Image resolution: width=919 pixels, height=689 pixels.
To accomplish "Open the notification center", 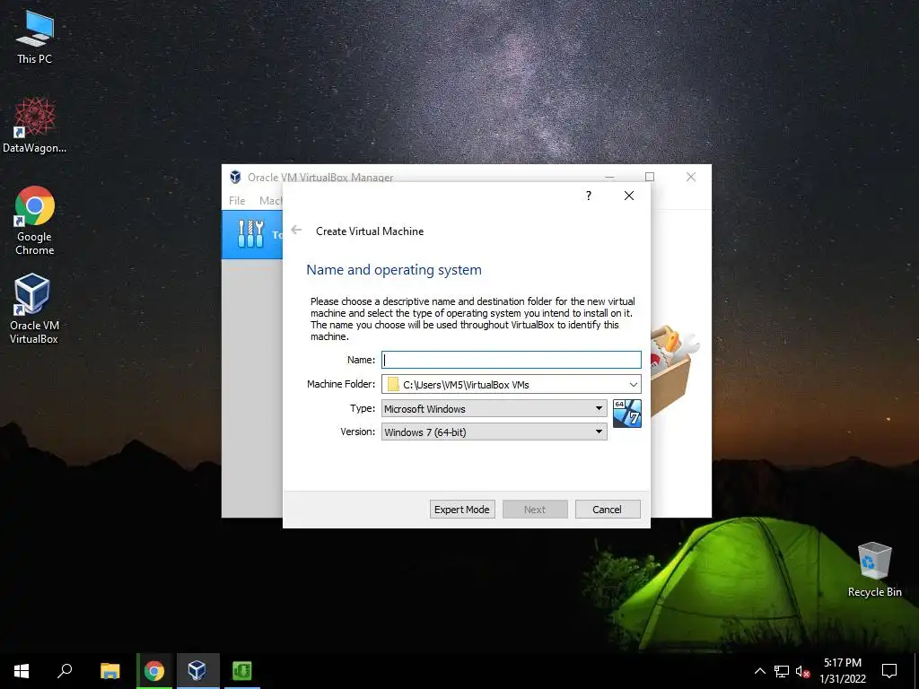I will [x=889, y=671].
